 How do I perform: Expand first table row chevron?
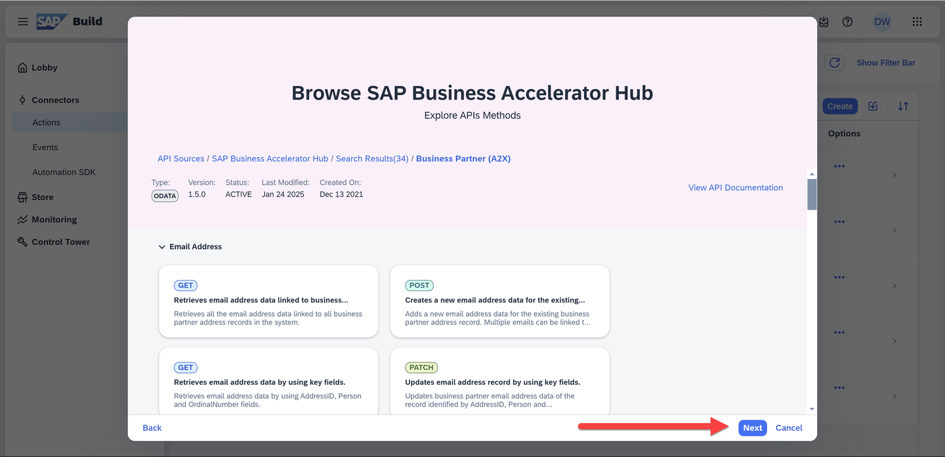coord(894,175)
